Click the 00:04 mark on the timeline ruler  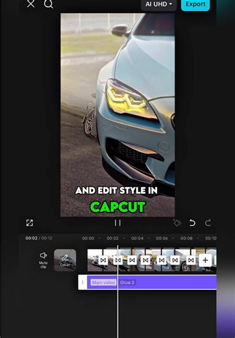(137, 239)
